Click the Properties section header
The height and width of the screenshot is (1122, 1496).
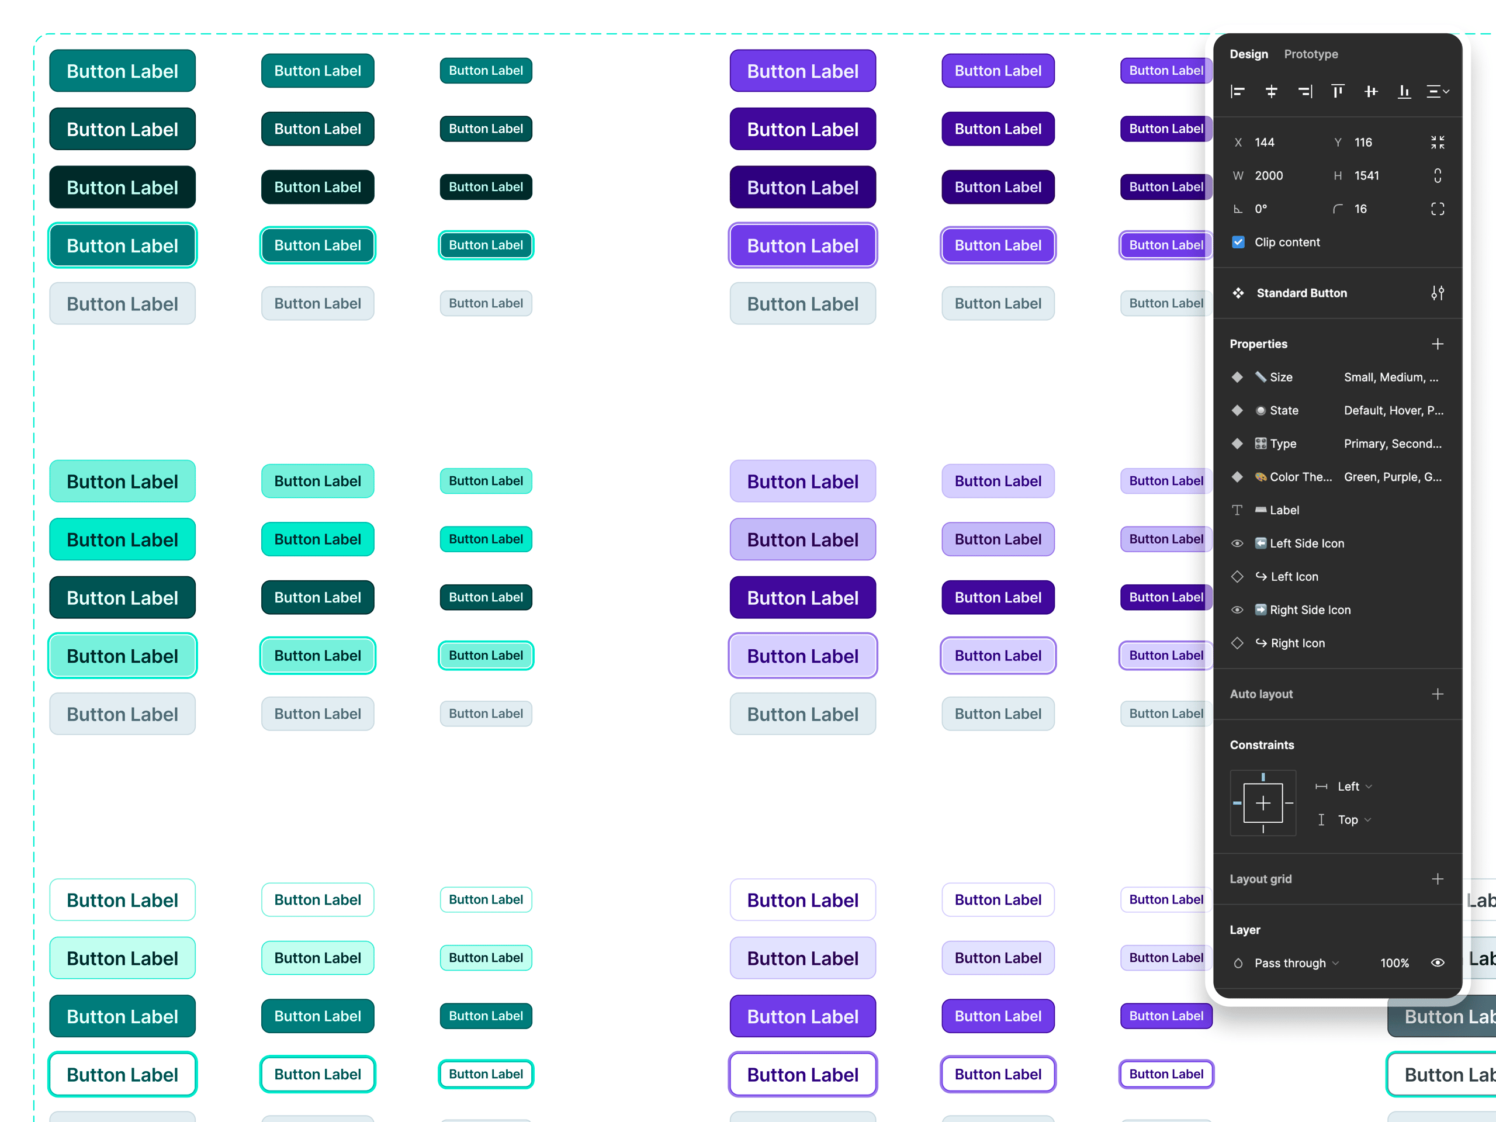point(1259,344)
